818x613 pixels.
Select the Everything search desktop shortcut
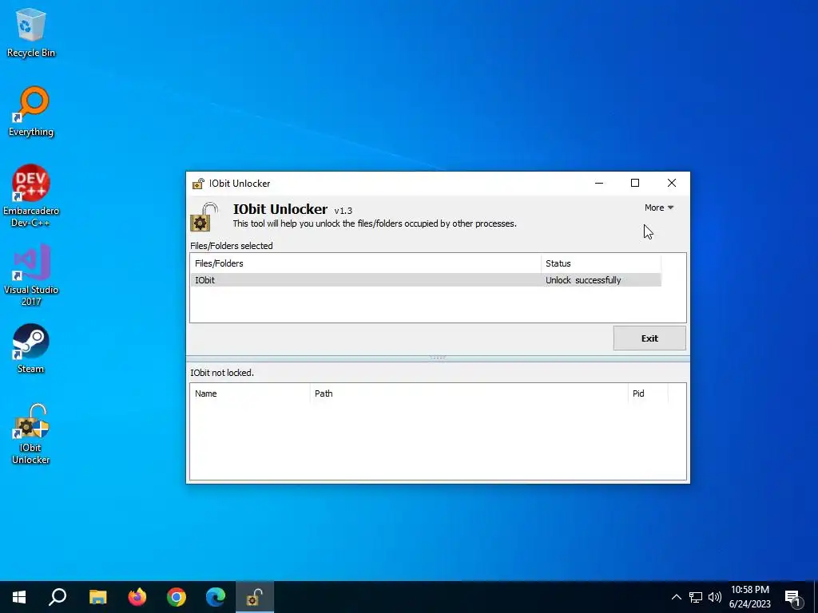[31, 111]
